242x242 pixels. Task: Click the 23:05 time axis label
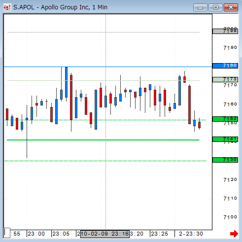point(61,234)
